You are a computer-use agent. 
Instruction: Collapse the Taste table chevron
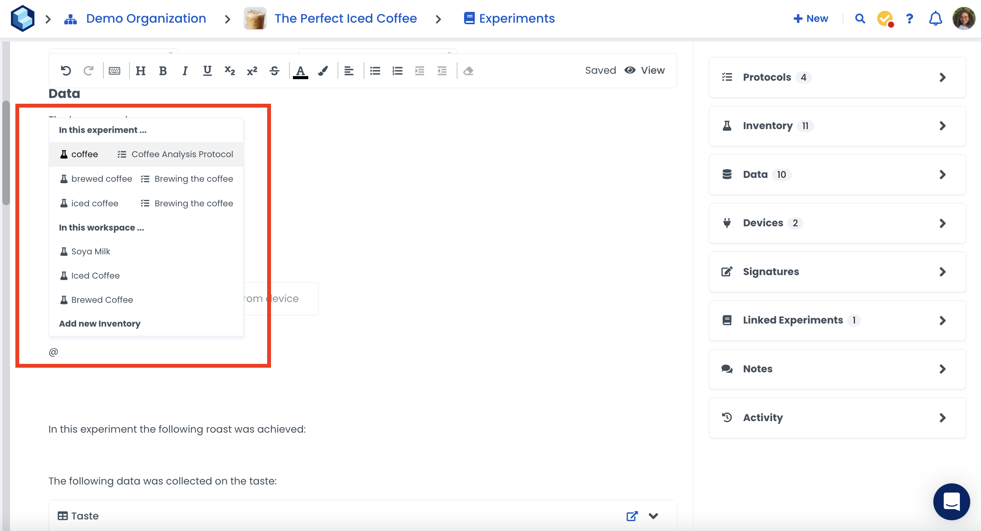[653, 516]
